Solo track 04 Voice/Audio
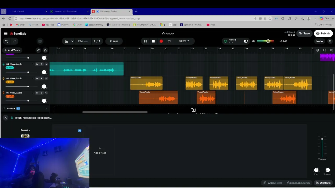 point(41,64)
